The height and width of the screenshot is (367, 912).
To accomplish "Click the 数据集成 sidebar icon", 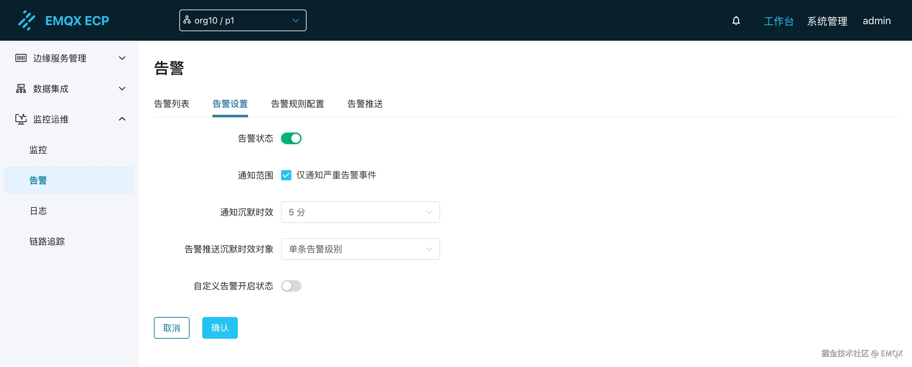I will point(21,88).
